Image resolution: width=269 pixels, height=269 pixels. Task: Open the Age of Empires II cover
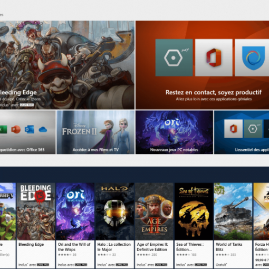[x=154, y=212]
